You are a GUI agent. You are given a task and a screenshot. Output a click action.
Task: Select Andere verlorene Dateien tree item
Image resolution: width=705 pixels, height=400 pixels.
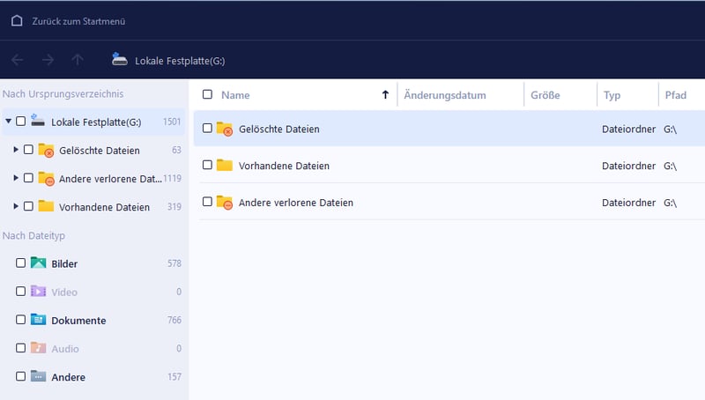pyautogui.click(x=111, y=178)
